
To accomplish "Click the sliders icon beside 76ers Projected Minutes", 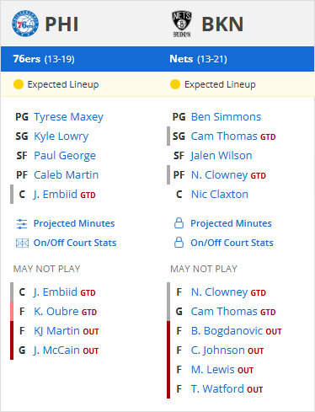I will (22, 224).
